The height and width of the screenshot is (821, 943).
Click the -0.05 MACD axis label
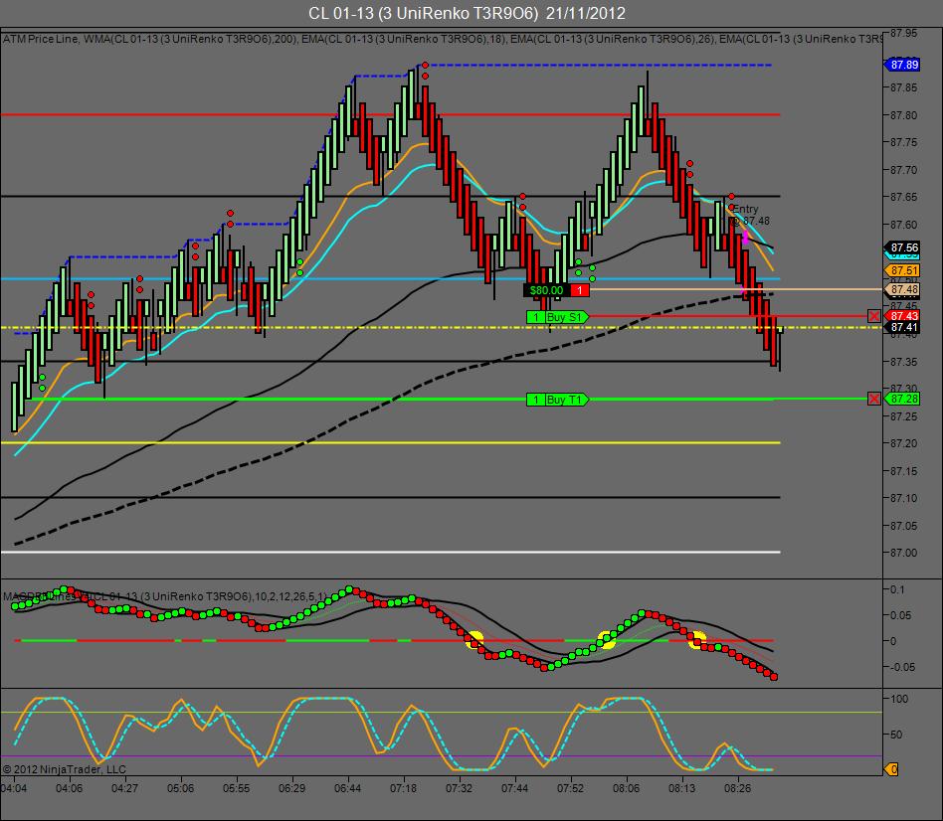901,667
